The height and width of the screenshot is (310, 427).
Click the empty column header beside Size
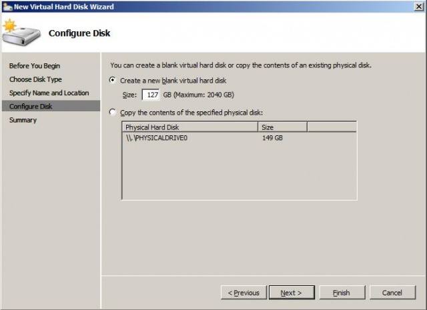pyautogui.click(x=331, y=127)
